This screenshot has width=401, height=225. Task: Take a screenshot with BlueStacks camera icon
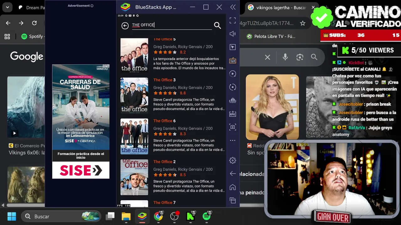click(232, 127)
